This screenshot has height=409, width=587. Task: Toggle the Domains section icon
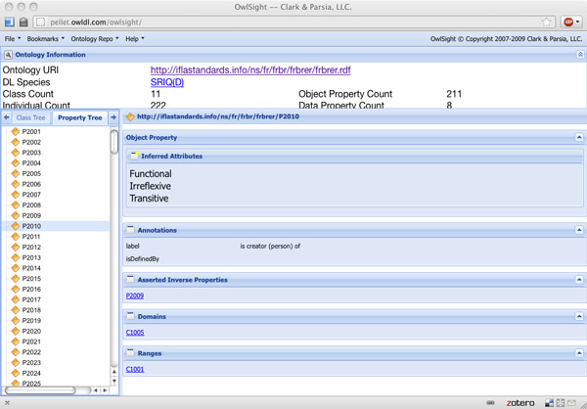click(x=130, y=316)
